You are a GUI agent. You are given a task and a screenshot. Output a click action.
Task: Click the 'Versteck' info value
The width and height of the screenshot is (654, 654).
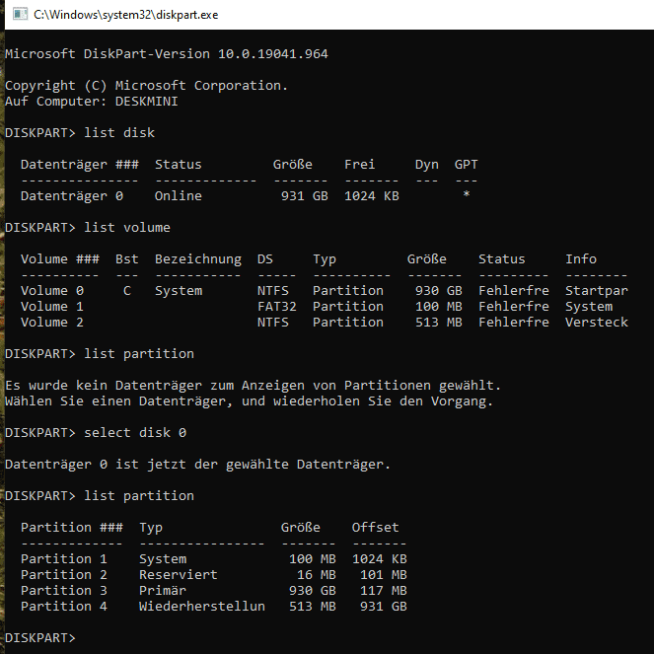[x=597, y=323]
